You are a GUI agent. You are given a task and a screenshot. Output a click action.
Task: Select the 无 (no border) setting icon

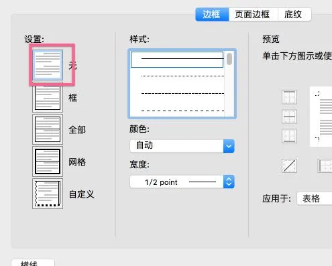pos(48,65)
